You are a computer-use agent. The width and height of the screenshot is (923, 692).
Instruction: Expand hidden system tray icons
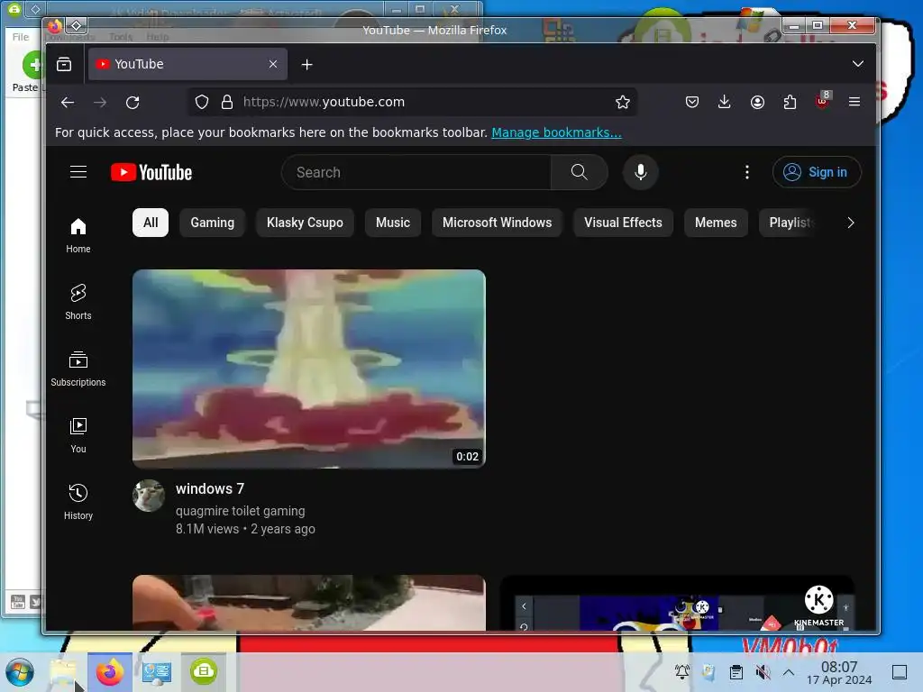pos(789,672)
